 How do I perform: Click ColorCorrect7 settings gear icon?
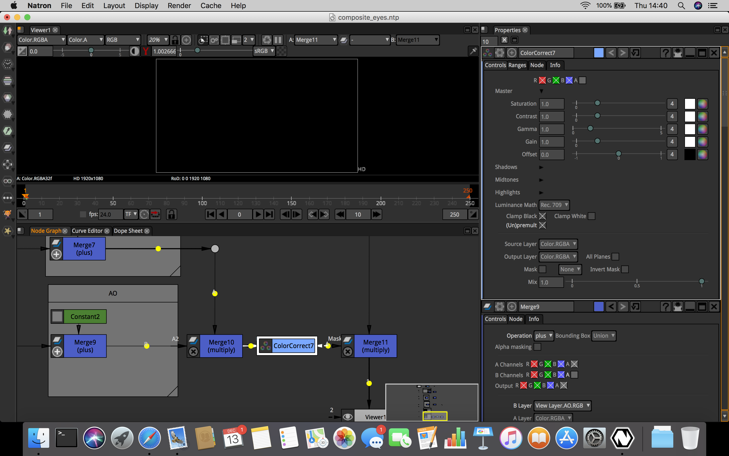(x=499, y=53)
